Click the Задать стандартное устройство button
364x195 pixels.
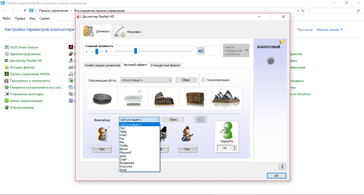tap(233, 50)
